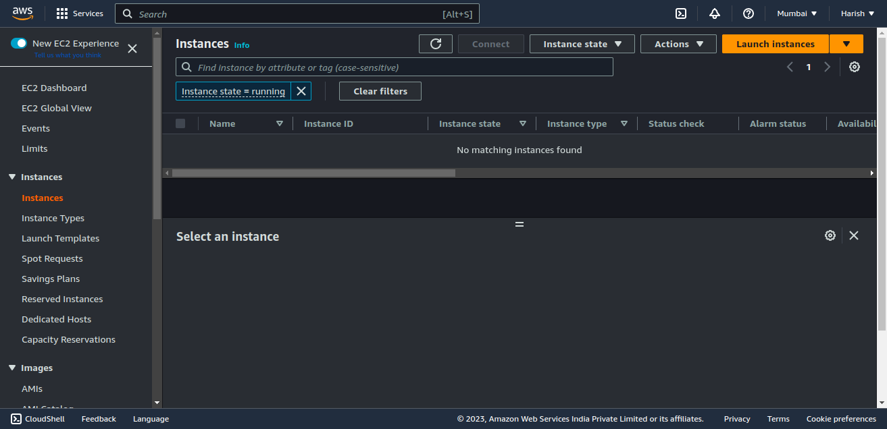Refresh the instances list
887x429 pixels.
(436, 44)
